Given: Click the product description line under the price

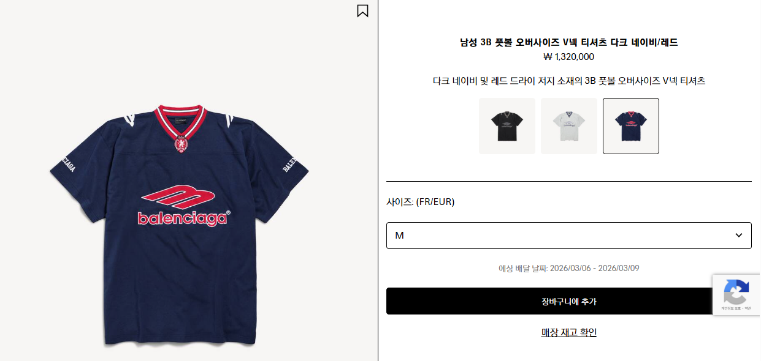Looking at the screenshot, I should point(568,81).
